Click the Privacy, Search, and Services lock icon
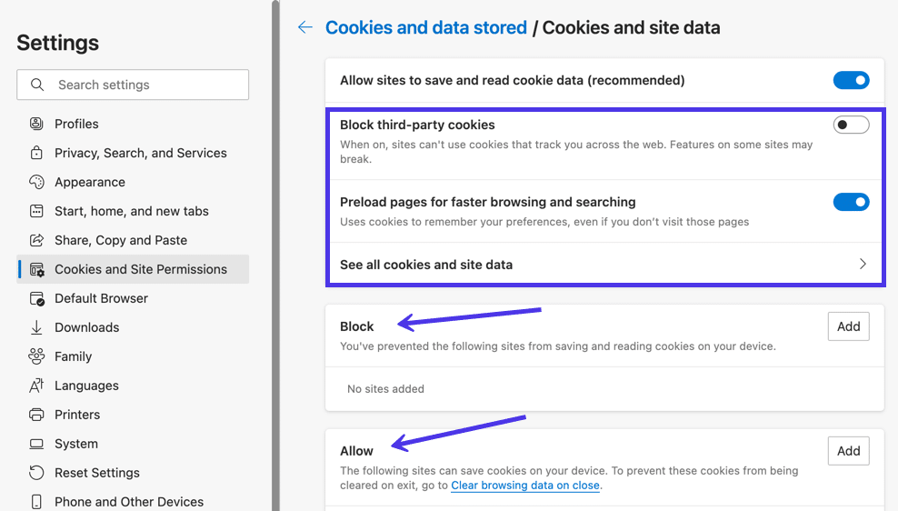Image resolution: width=898 pixels, height=511 pixels. [36, 153]
